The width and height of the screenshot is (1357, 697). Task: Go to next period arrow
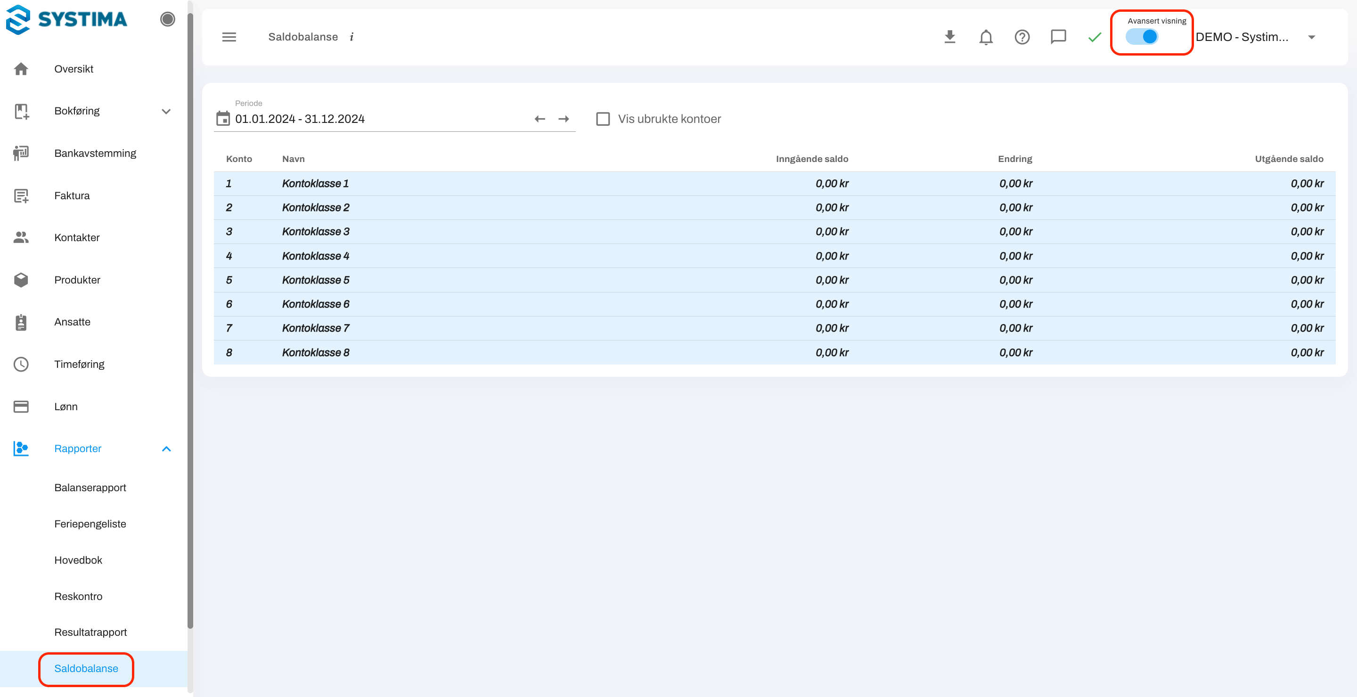pyautogui.click(x=564, y=119)
